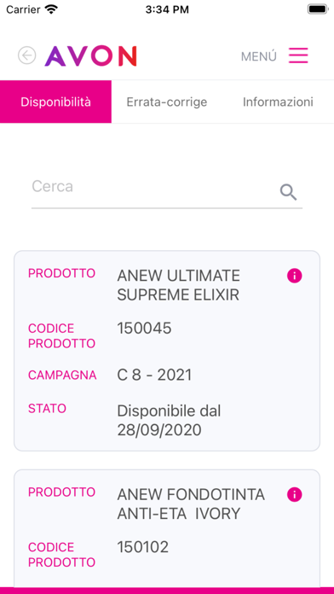Tap the back arrow icon beside AVON logo
334x594 pixels.
coord(27,56)
